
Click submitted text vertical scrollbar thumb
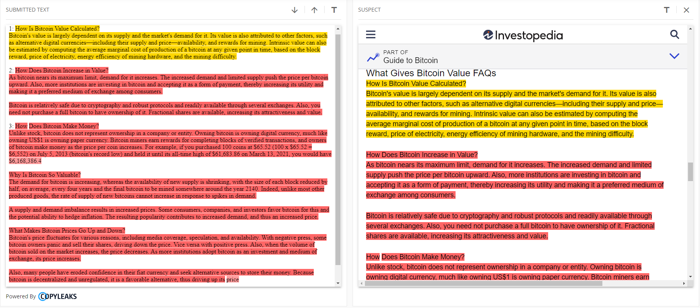click(x=338, y=150)
